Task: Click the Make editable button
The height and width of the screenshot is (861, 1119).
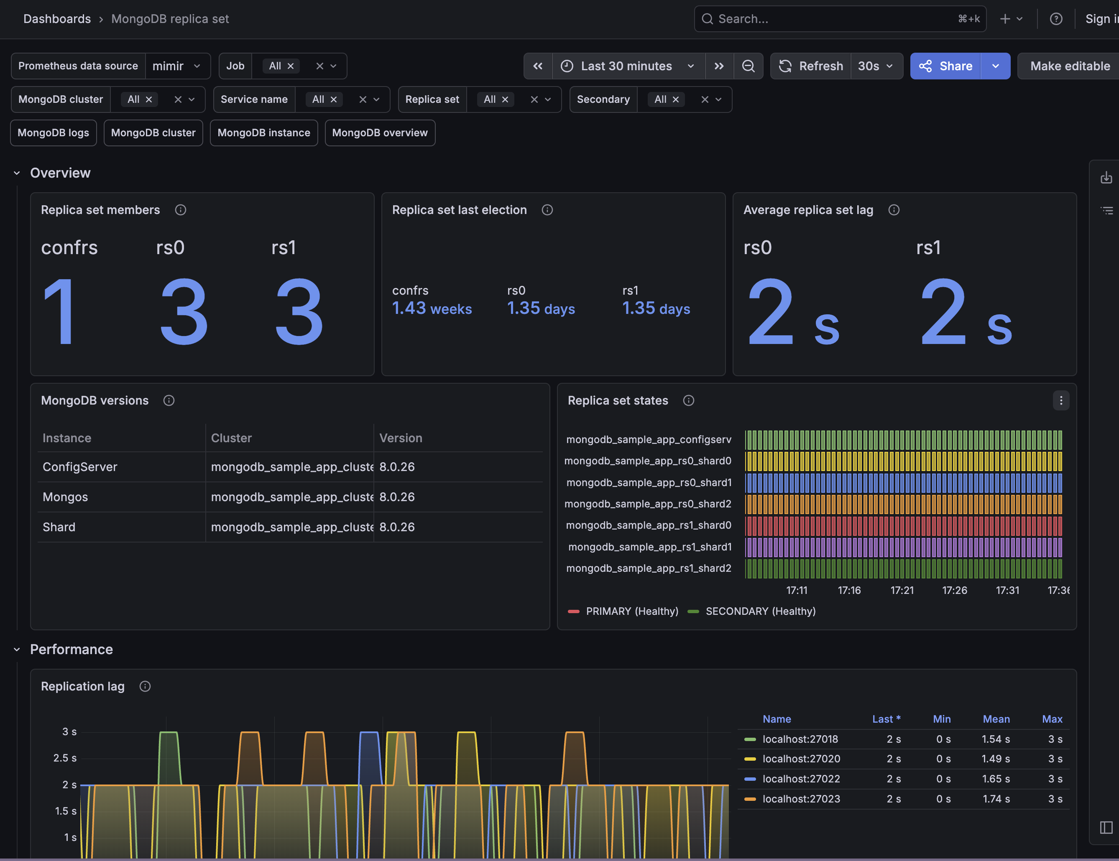Action: click(1070, 66)
